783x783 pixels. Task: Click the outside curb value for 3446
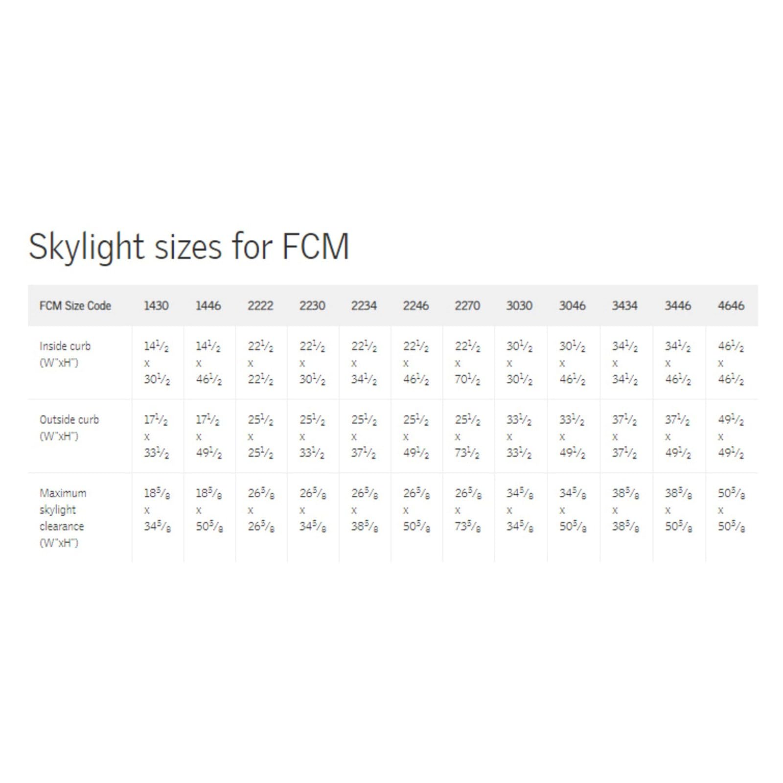click(x=678, y=437)
